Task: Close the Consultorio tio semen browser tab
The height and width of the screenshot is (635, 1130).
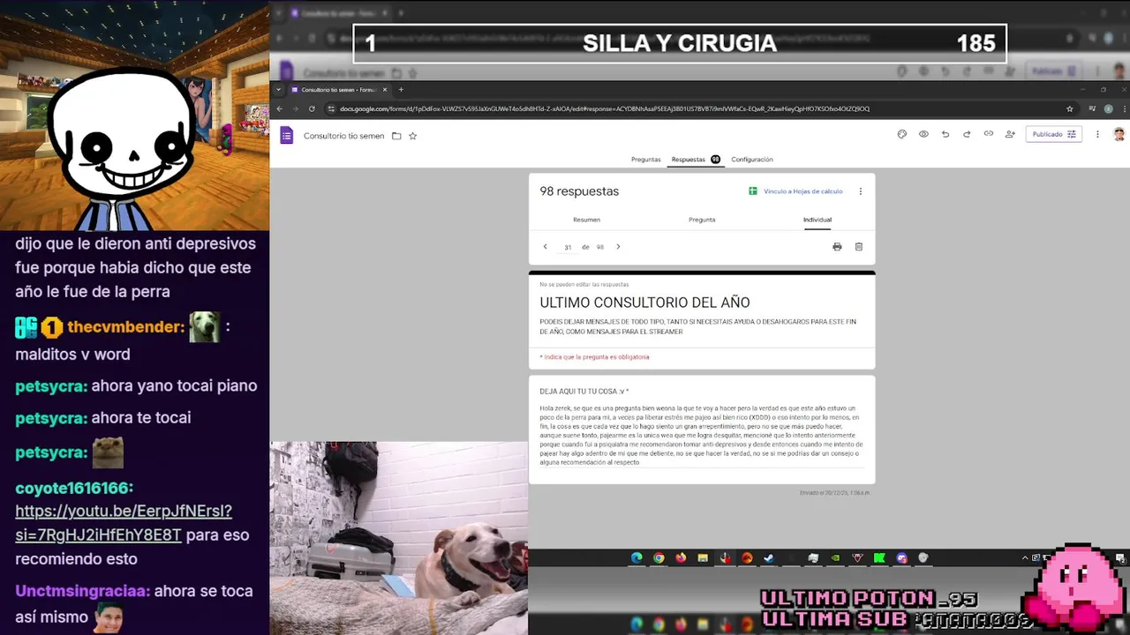Action: pyautogui.click(x=385, y=89)
